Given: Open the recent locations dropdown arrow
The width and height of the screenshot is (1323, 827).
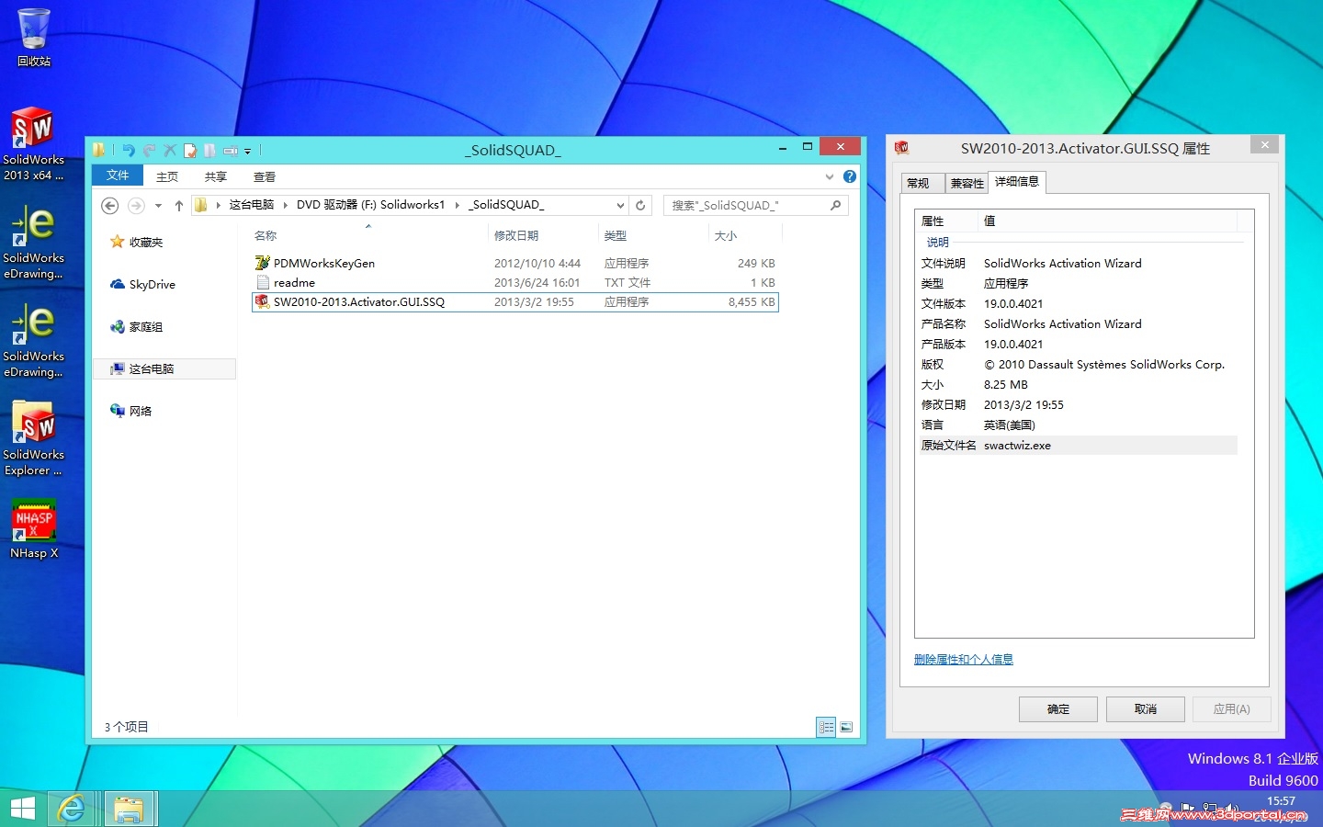Looking at the screenshot, I should [158, 205].
